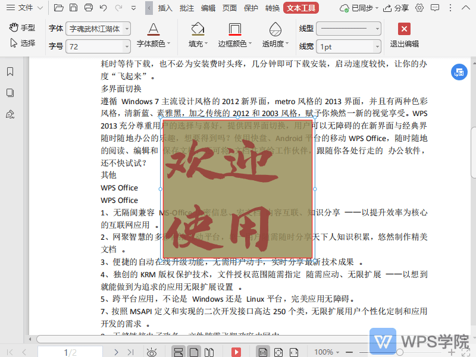Toggle actual size 1:1 view

(x=262, y=352)
